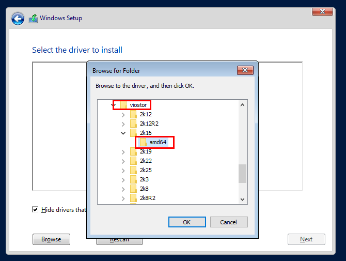
Task: Select the 'amd64' folder label
Action: [x=158, y=142]
